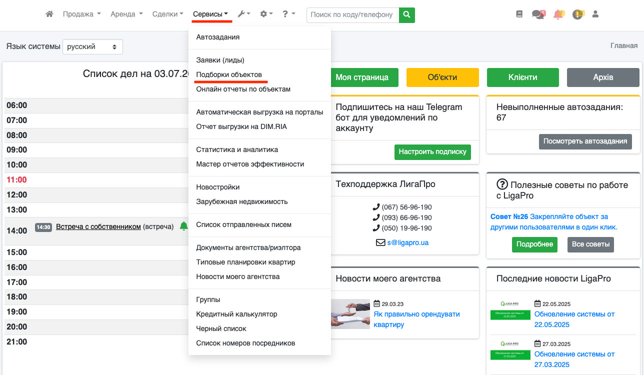Click green bell next to 14:30 meeting
Viewport: 644px width, 375px height.
183,226
